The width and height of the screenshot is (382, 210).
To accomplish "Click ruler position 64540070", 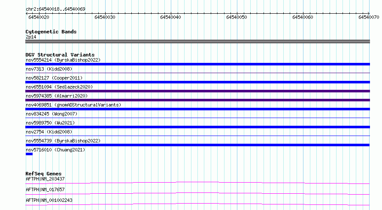I will pyautogui.click(x=369, y=17).
